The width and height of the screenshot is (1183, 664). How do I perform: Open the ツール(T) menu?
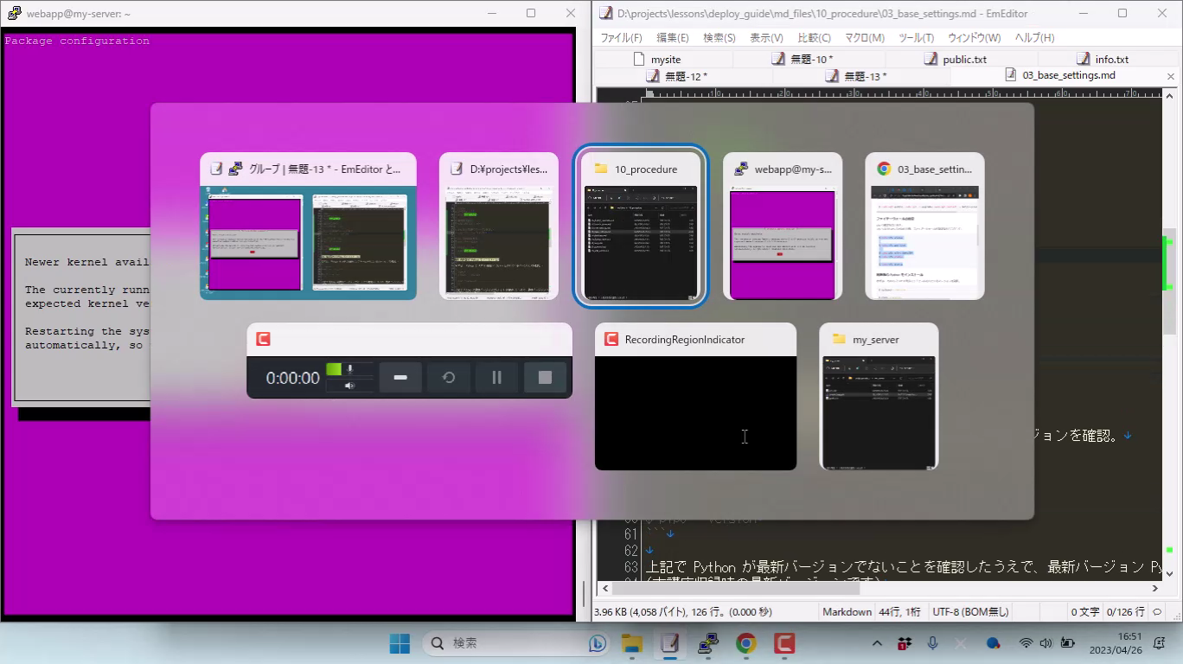click(x=916, y=38)
